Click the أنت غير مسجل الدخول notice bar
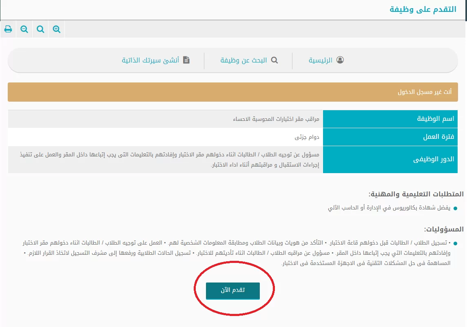 click(x=232, y=92)
